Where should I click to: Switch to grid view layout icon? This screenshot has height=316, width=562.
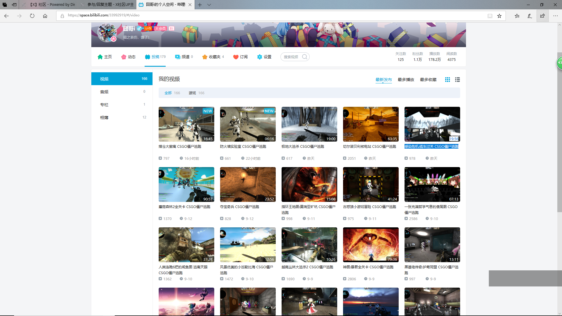click(447, 80)
